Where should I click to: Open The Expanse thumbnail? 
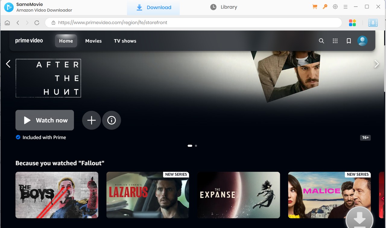[x=239, y=195]
